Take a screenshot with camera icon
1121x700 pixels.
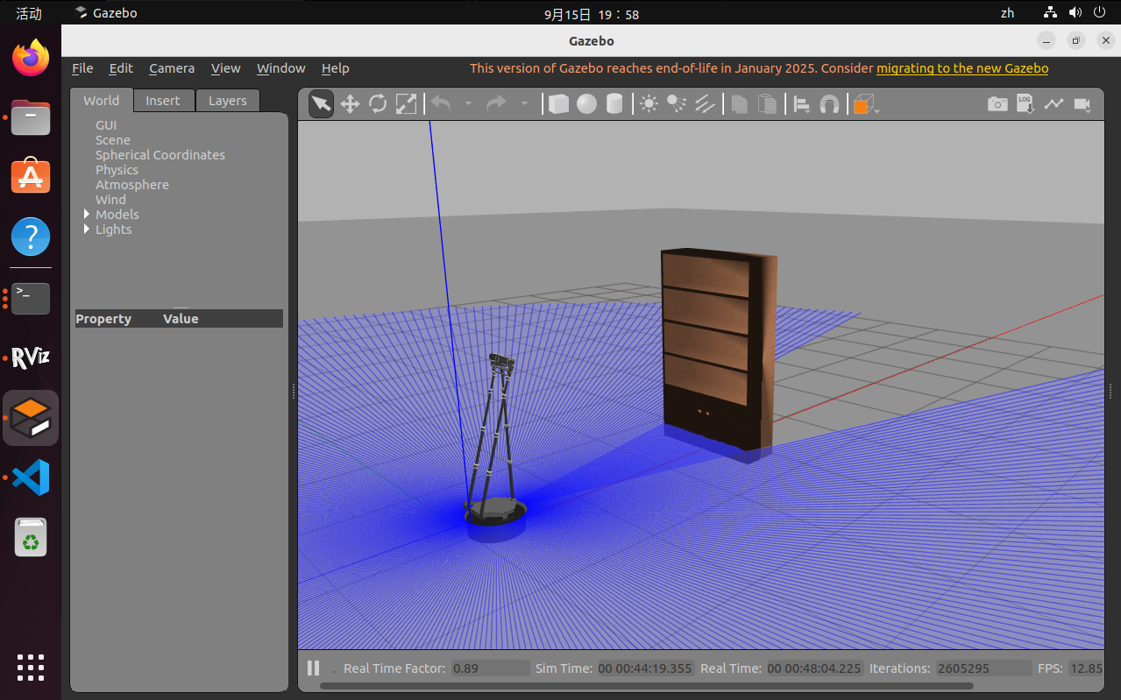997,104
